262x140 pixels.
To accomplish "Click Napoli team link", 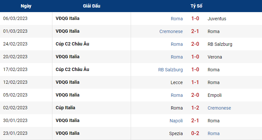I will point(176,121).
